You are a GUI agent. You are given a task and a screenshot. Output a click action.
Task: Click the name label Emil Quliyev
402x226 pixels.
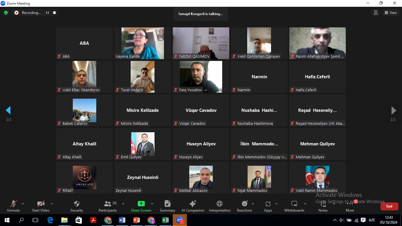[131, 157]
